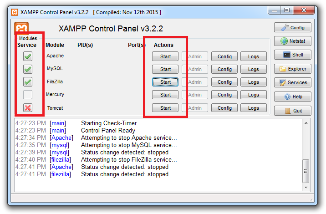Open the Help button
Image resolution: width=326 pixels, height=214 pixels.
tap(293, 97)
